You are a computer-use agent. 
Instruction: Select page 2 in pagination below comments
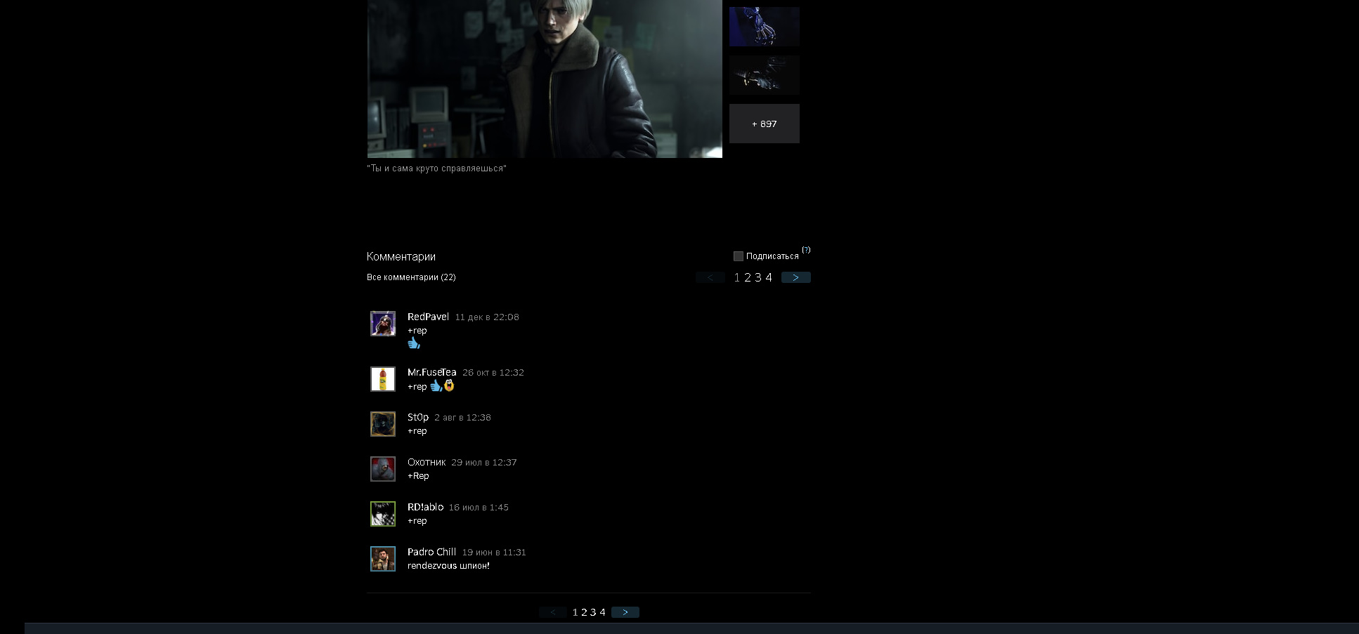(x=584, y=612)
